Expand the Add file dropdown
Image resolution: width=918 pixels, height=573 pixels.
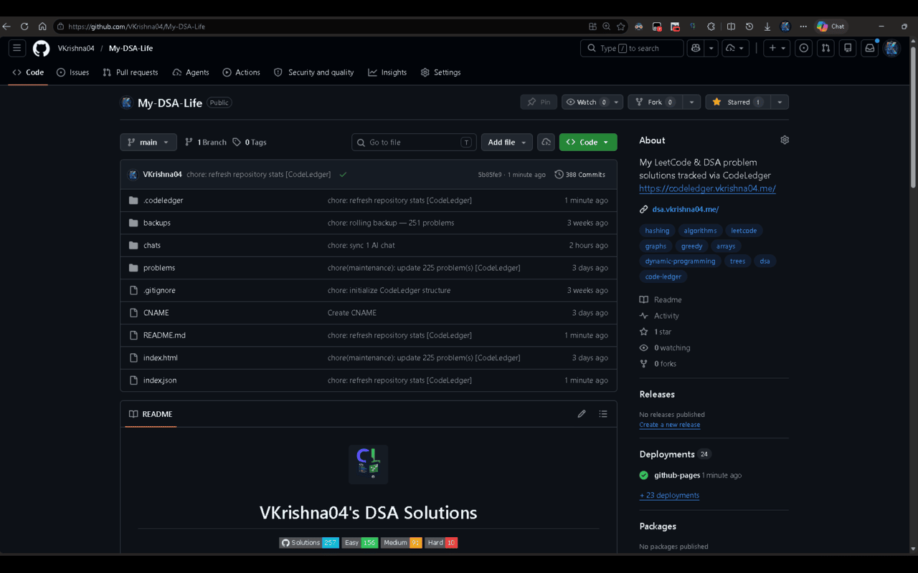tap(507, 142)
